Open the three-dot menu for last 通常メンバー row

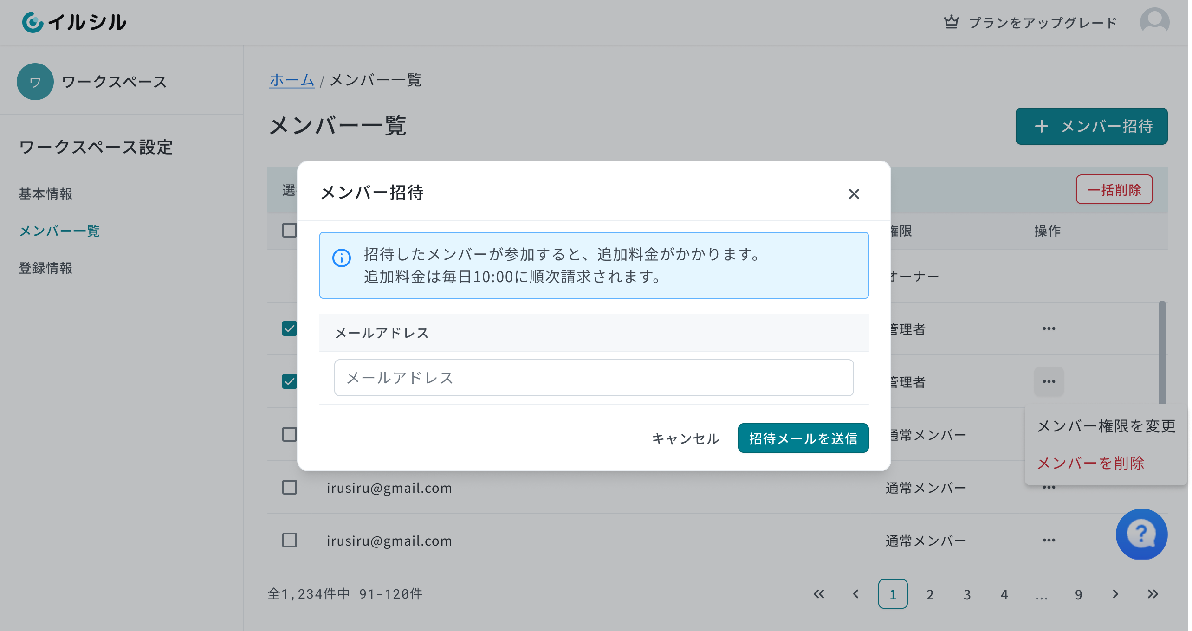coord(1049,540)
